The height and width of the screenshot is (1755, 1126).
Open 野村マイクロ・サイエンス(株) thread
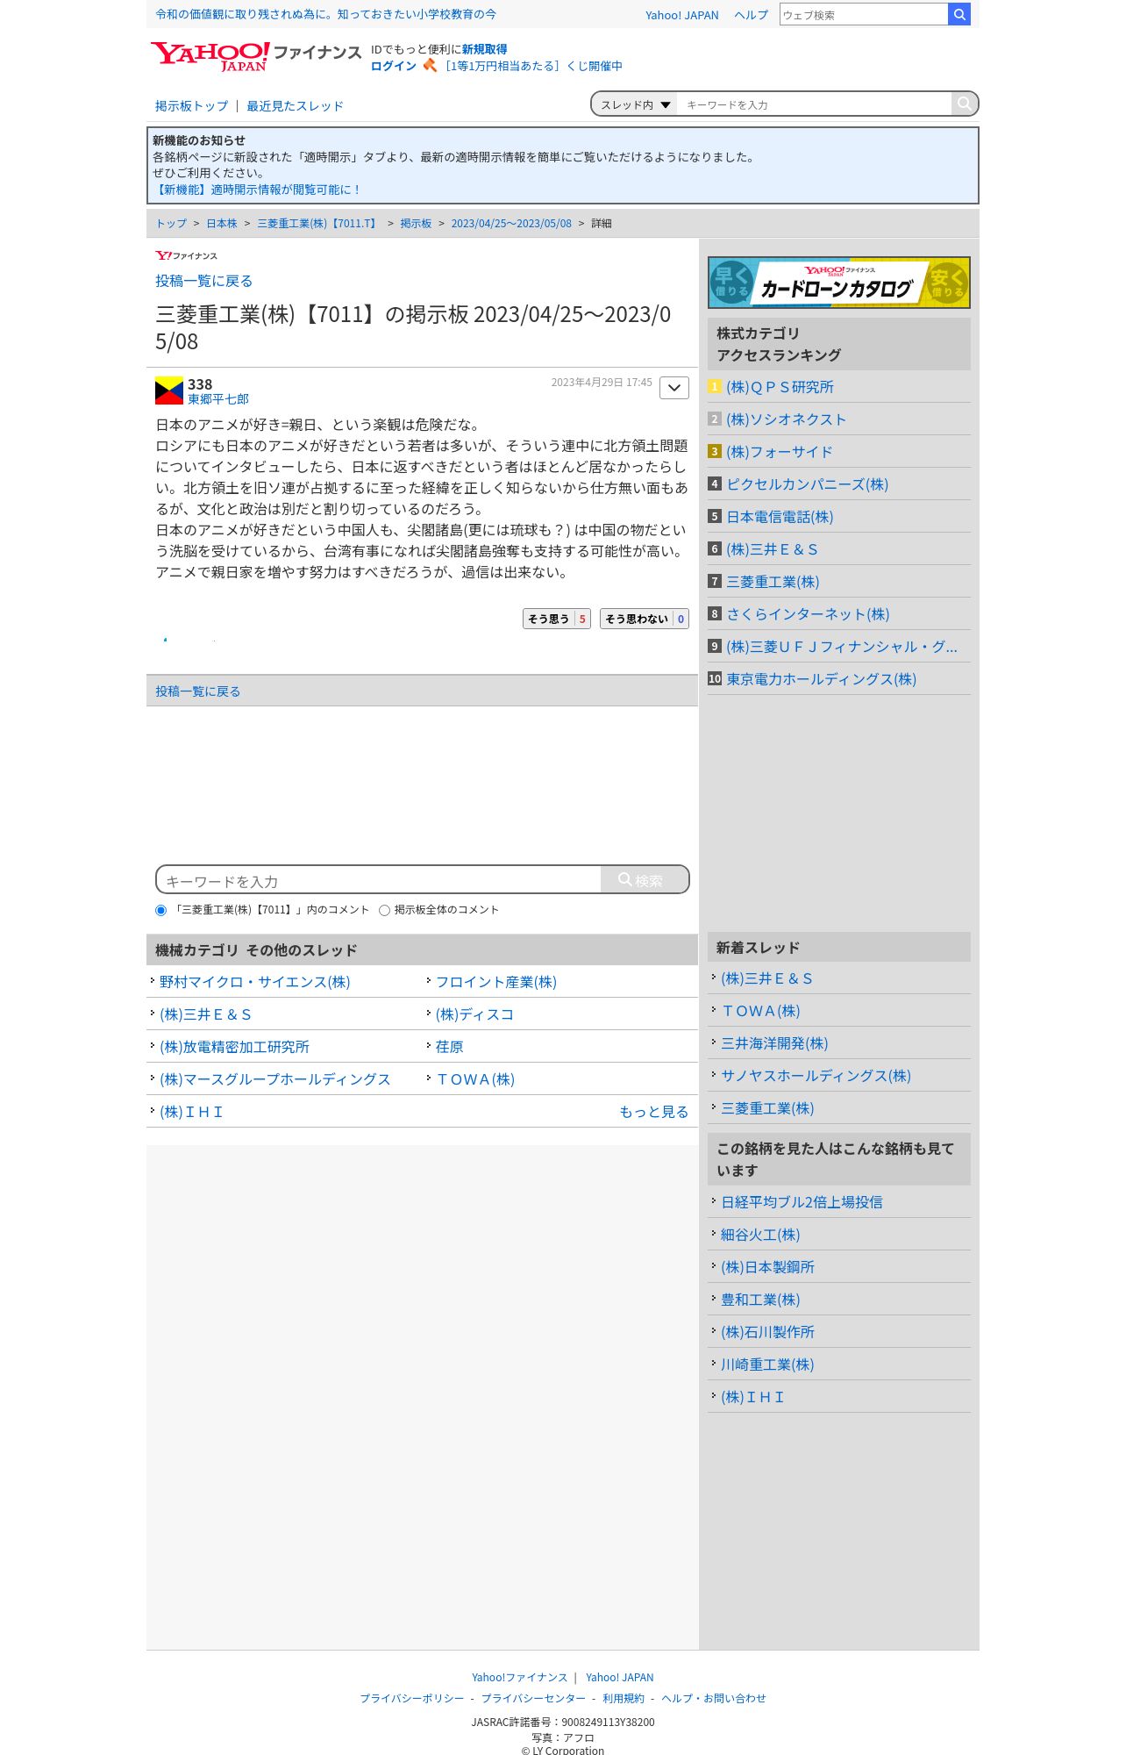tap(254, 982)
